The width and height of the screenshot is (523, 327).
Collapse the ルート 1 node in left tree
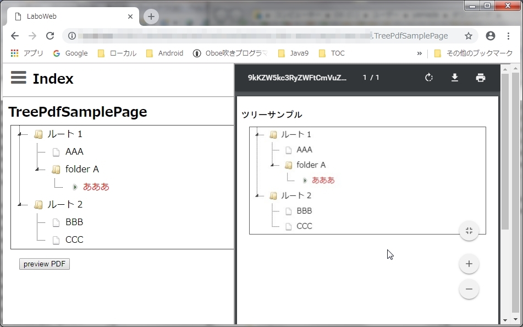(19, 134)
